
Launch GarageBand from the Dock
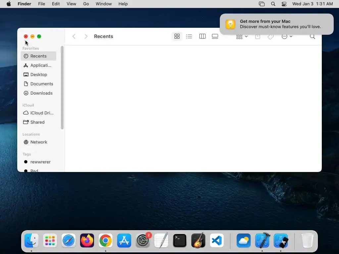pos(198,240)
